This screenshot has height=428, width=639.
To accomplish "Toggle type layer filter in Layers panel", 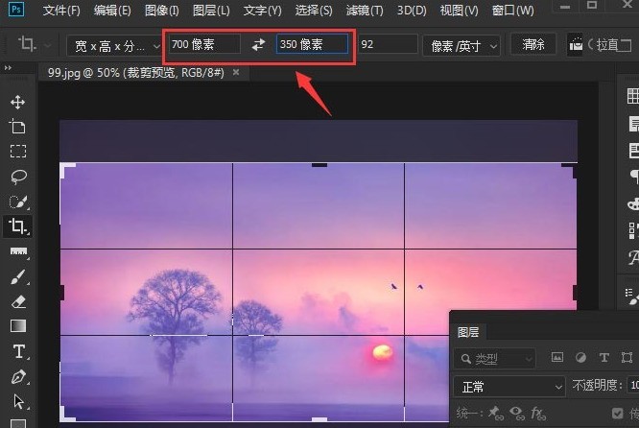I will click(603, 358).
